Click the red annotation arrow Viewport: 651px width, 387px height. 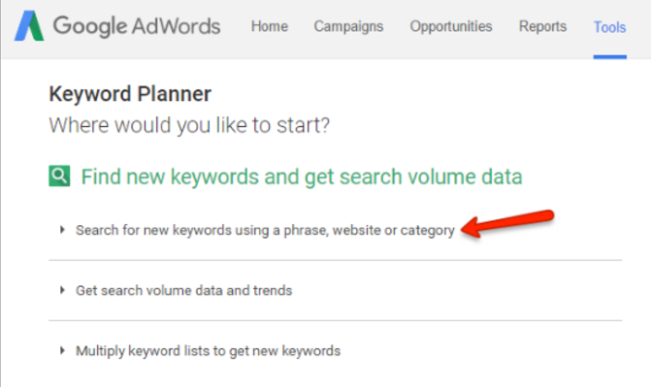click(x=507, y=223)
